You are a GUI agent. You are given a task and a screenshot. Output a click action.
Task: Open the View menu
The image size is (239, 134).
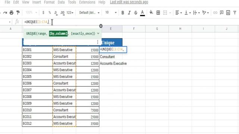coord(26,2)
